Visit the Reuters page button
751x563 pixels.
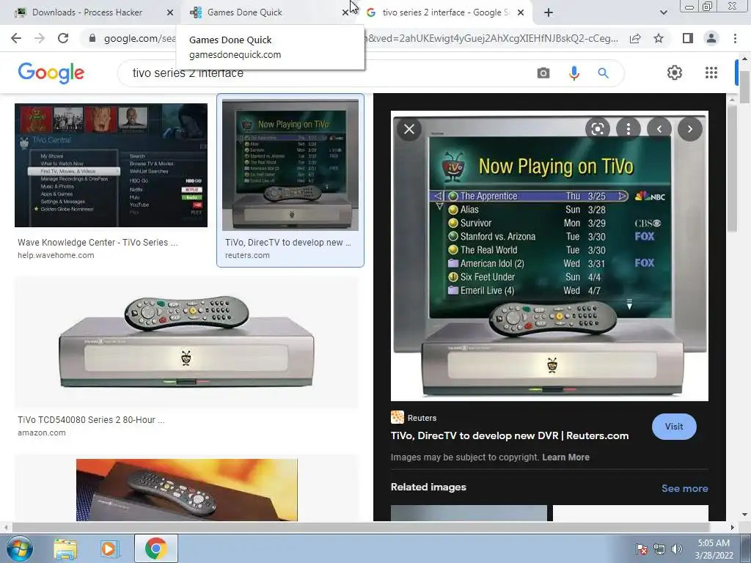pos(674,427)
